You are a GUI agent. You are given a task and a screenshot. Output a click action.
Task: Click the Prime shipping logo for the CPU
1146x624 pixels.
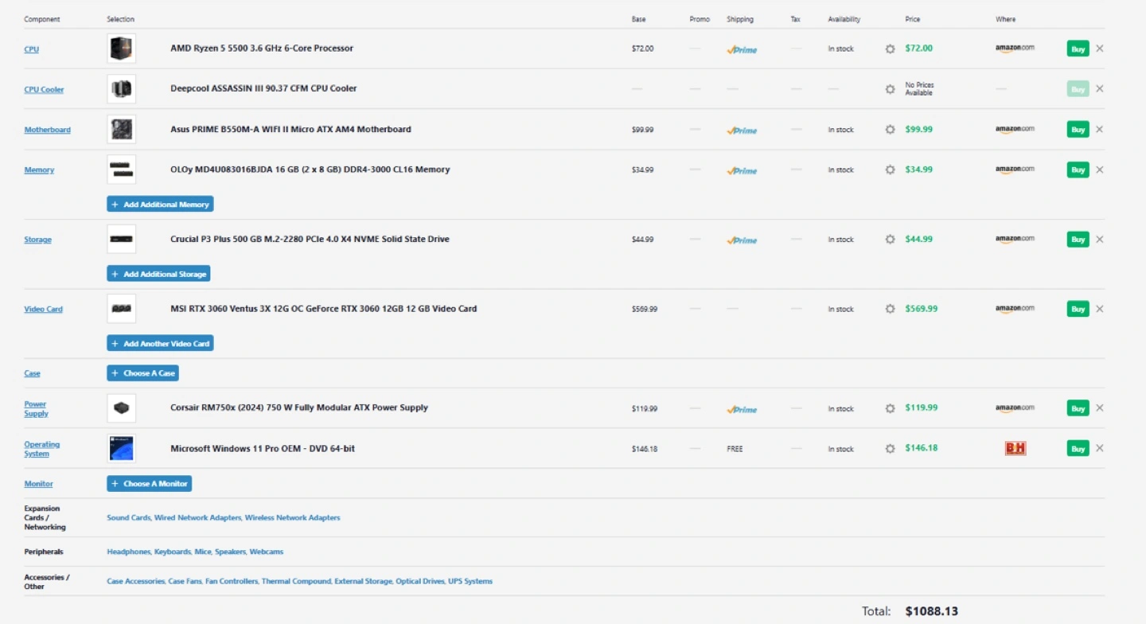coord(742,49)
